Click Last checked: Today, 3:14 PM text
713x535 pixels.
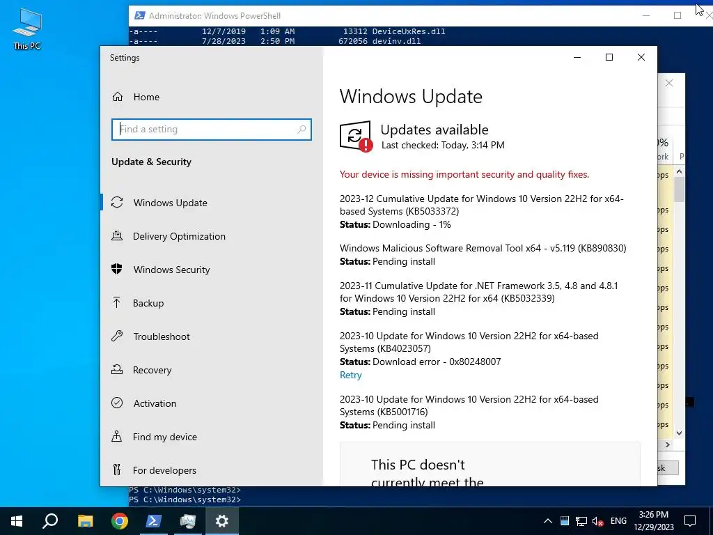click(x=443, y=145)
